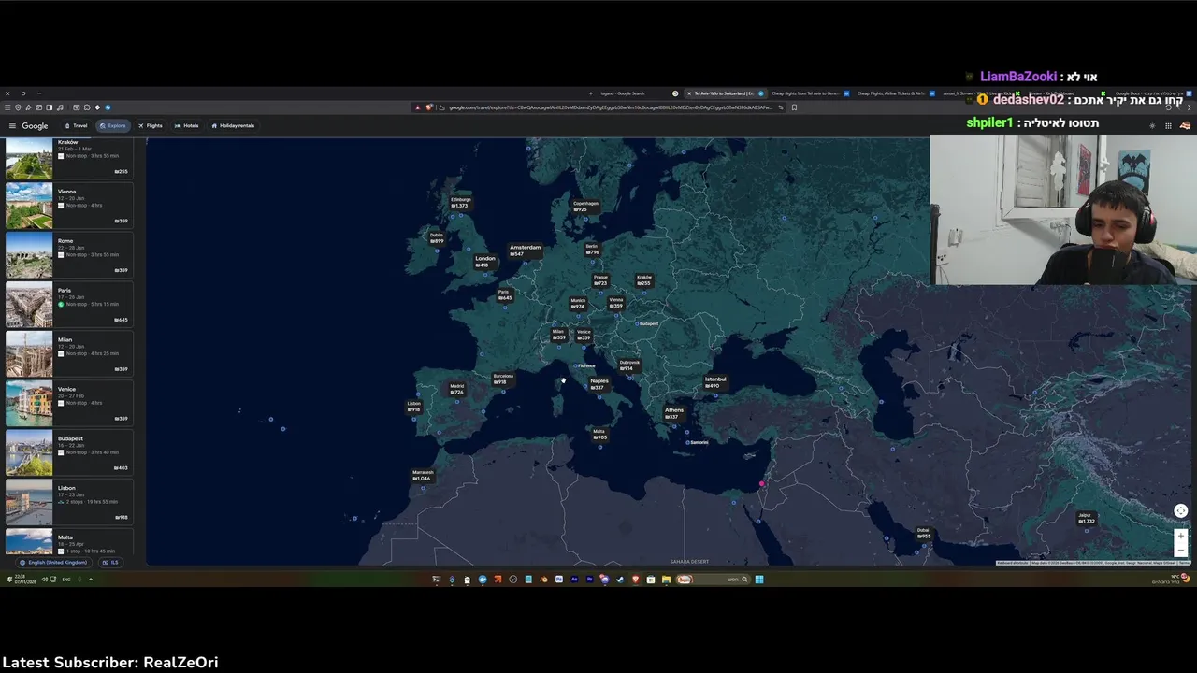Pick the Milan destination card
Screen dimensions: 1197x673
tap(68, 354)
